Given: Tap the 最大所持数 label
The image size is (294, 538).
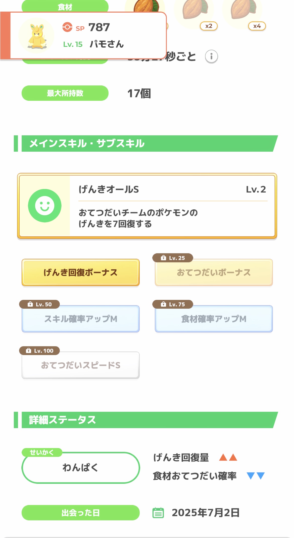Looking at the screenshot, I should (65, 93).
